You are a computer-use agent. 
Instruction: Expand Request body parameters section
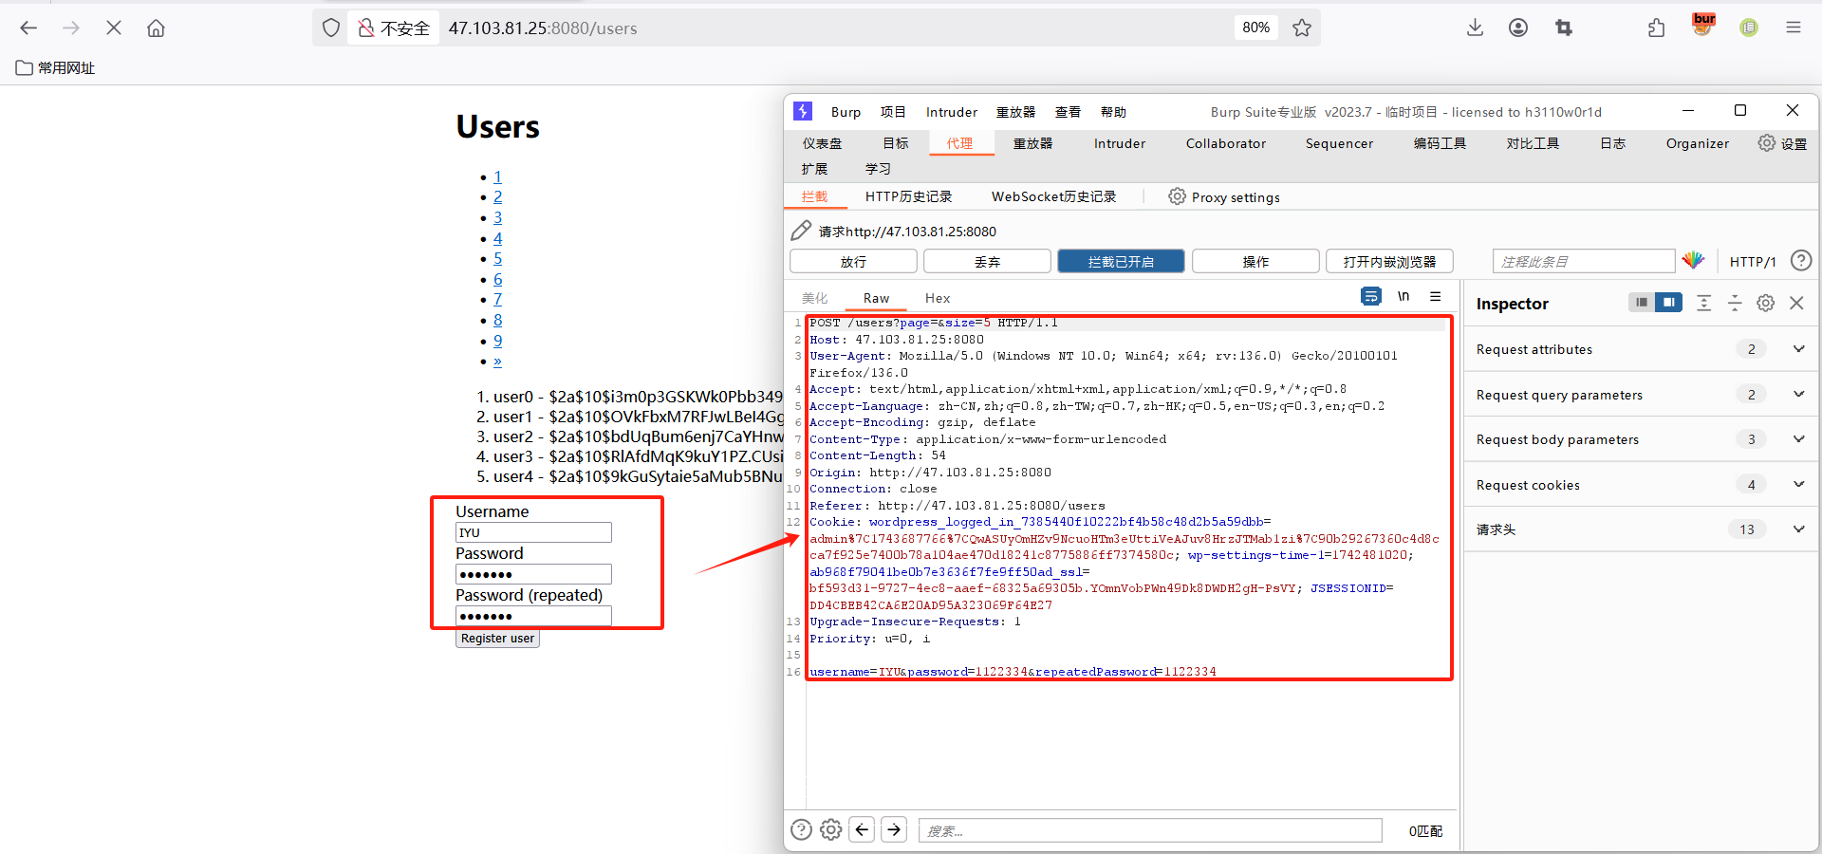click(x=1640, y=438)
